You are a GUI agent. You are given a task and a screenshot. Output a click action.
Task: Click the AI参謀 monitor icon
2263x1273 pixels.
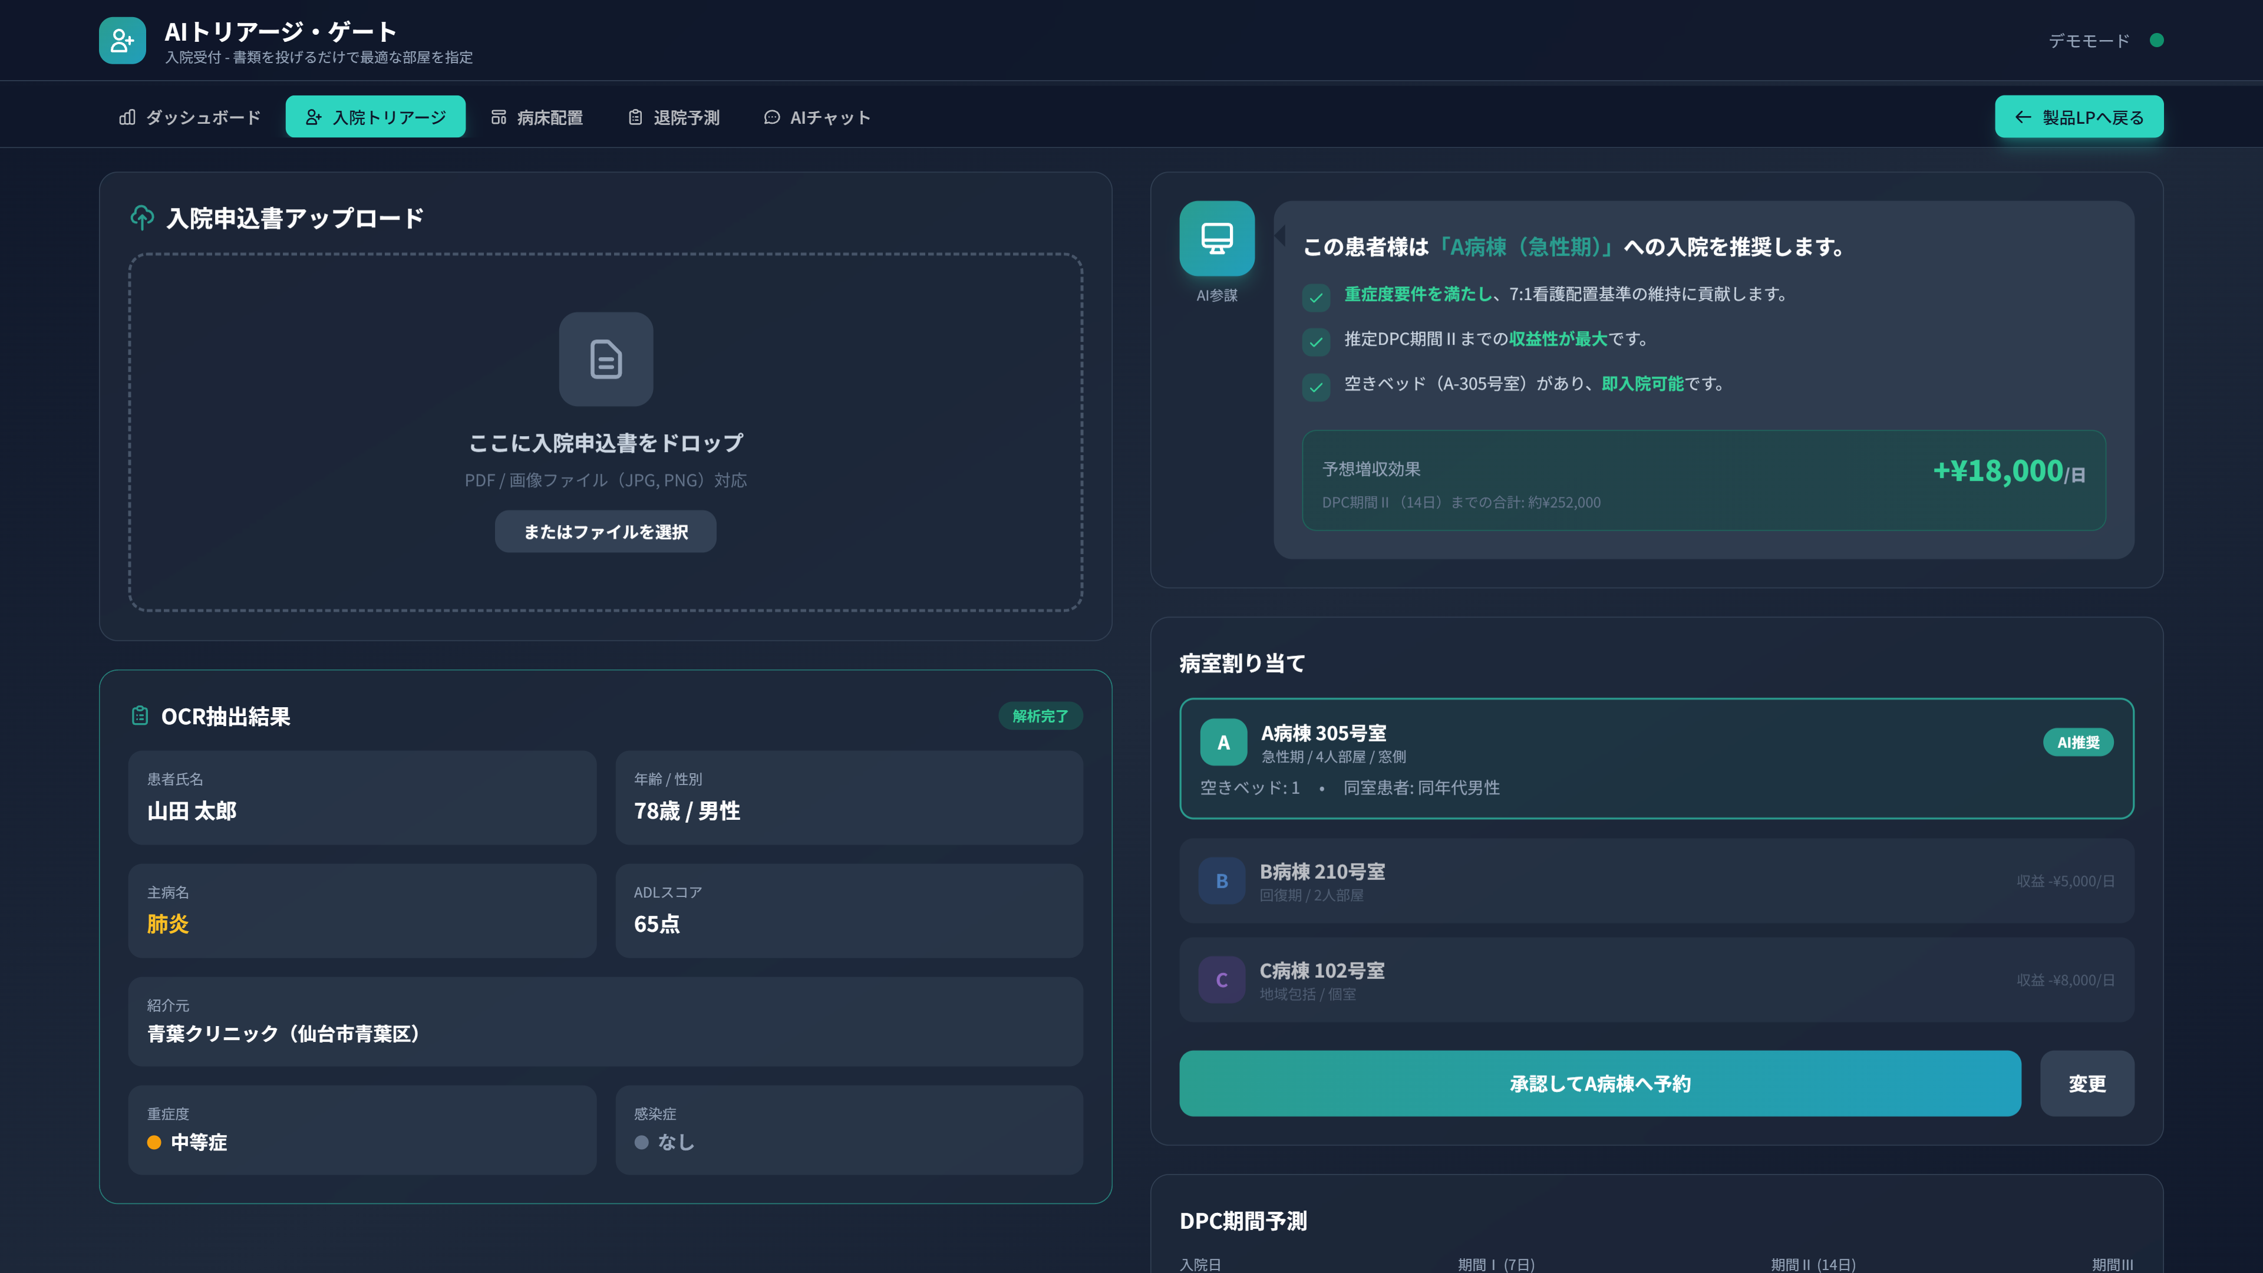pos(1217,238)
